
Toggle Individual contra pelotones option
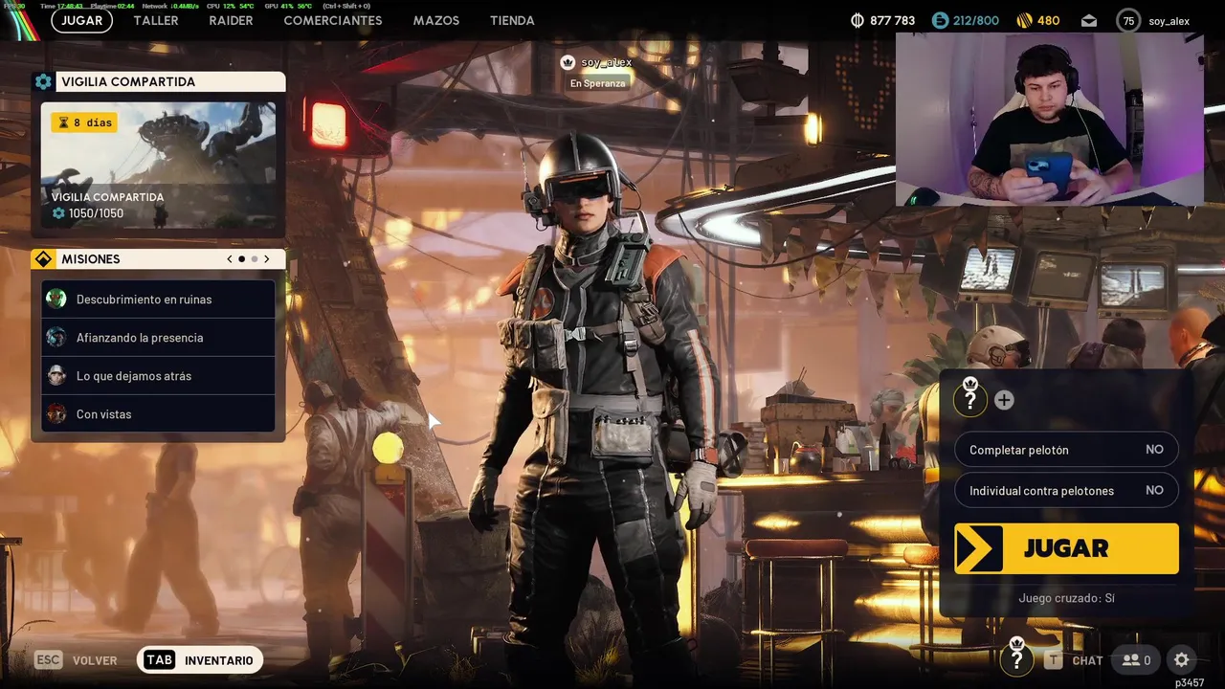click(x=1066, y=490)
